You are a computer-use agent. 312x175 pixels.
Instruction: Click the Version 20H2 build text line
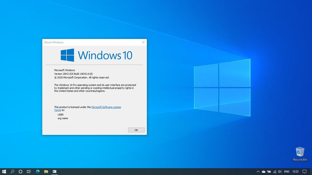(73, 74)
